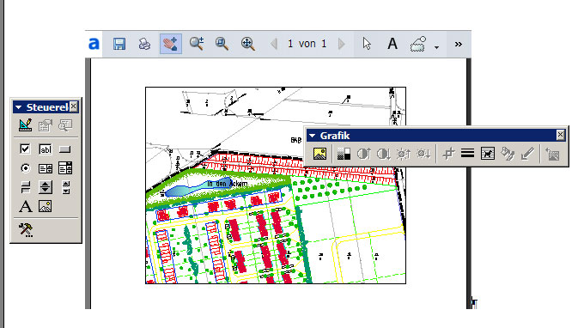Screen dimensions: 584x328
Task: Select the text 'A' tool in toolbar
Action: click(x=392, y=44)
